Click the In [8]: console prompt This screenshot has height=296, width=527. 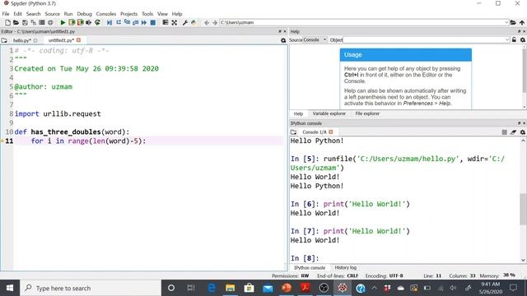(305, 258)
